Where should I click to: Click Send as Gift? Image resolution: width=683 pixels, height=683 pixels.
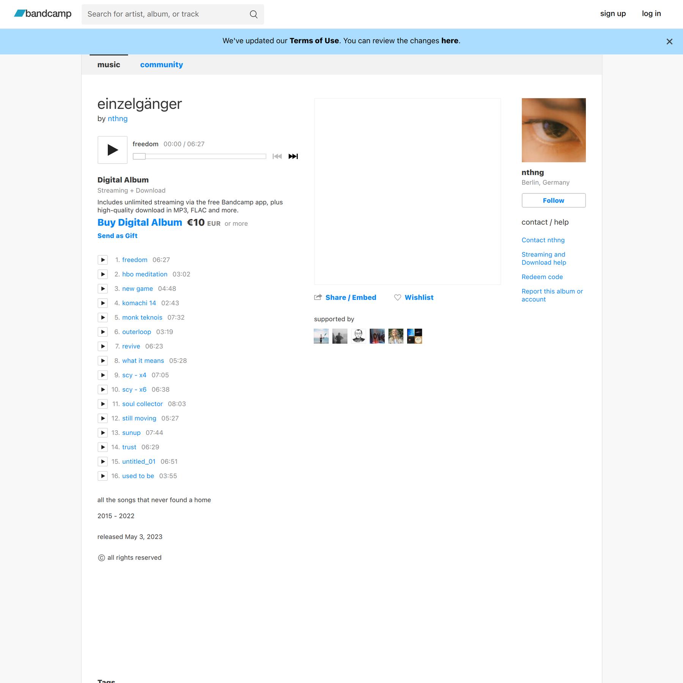[x=117, y=236]
